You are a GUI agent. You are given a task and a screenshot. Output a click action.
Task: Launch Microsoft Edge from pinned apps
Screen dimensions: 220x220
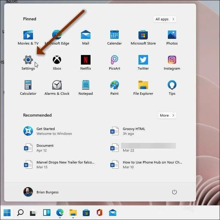pos(57,37)
